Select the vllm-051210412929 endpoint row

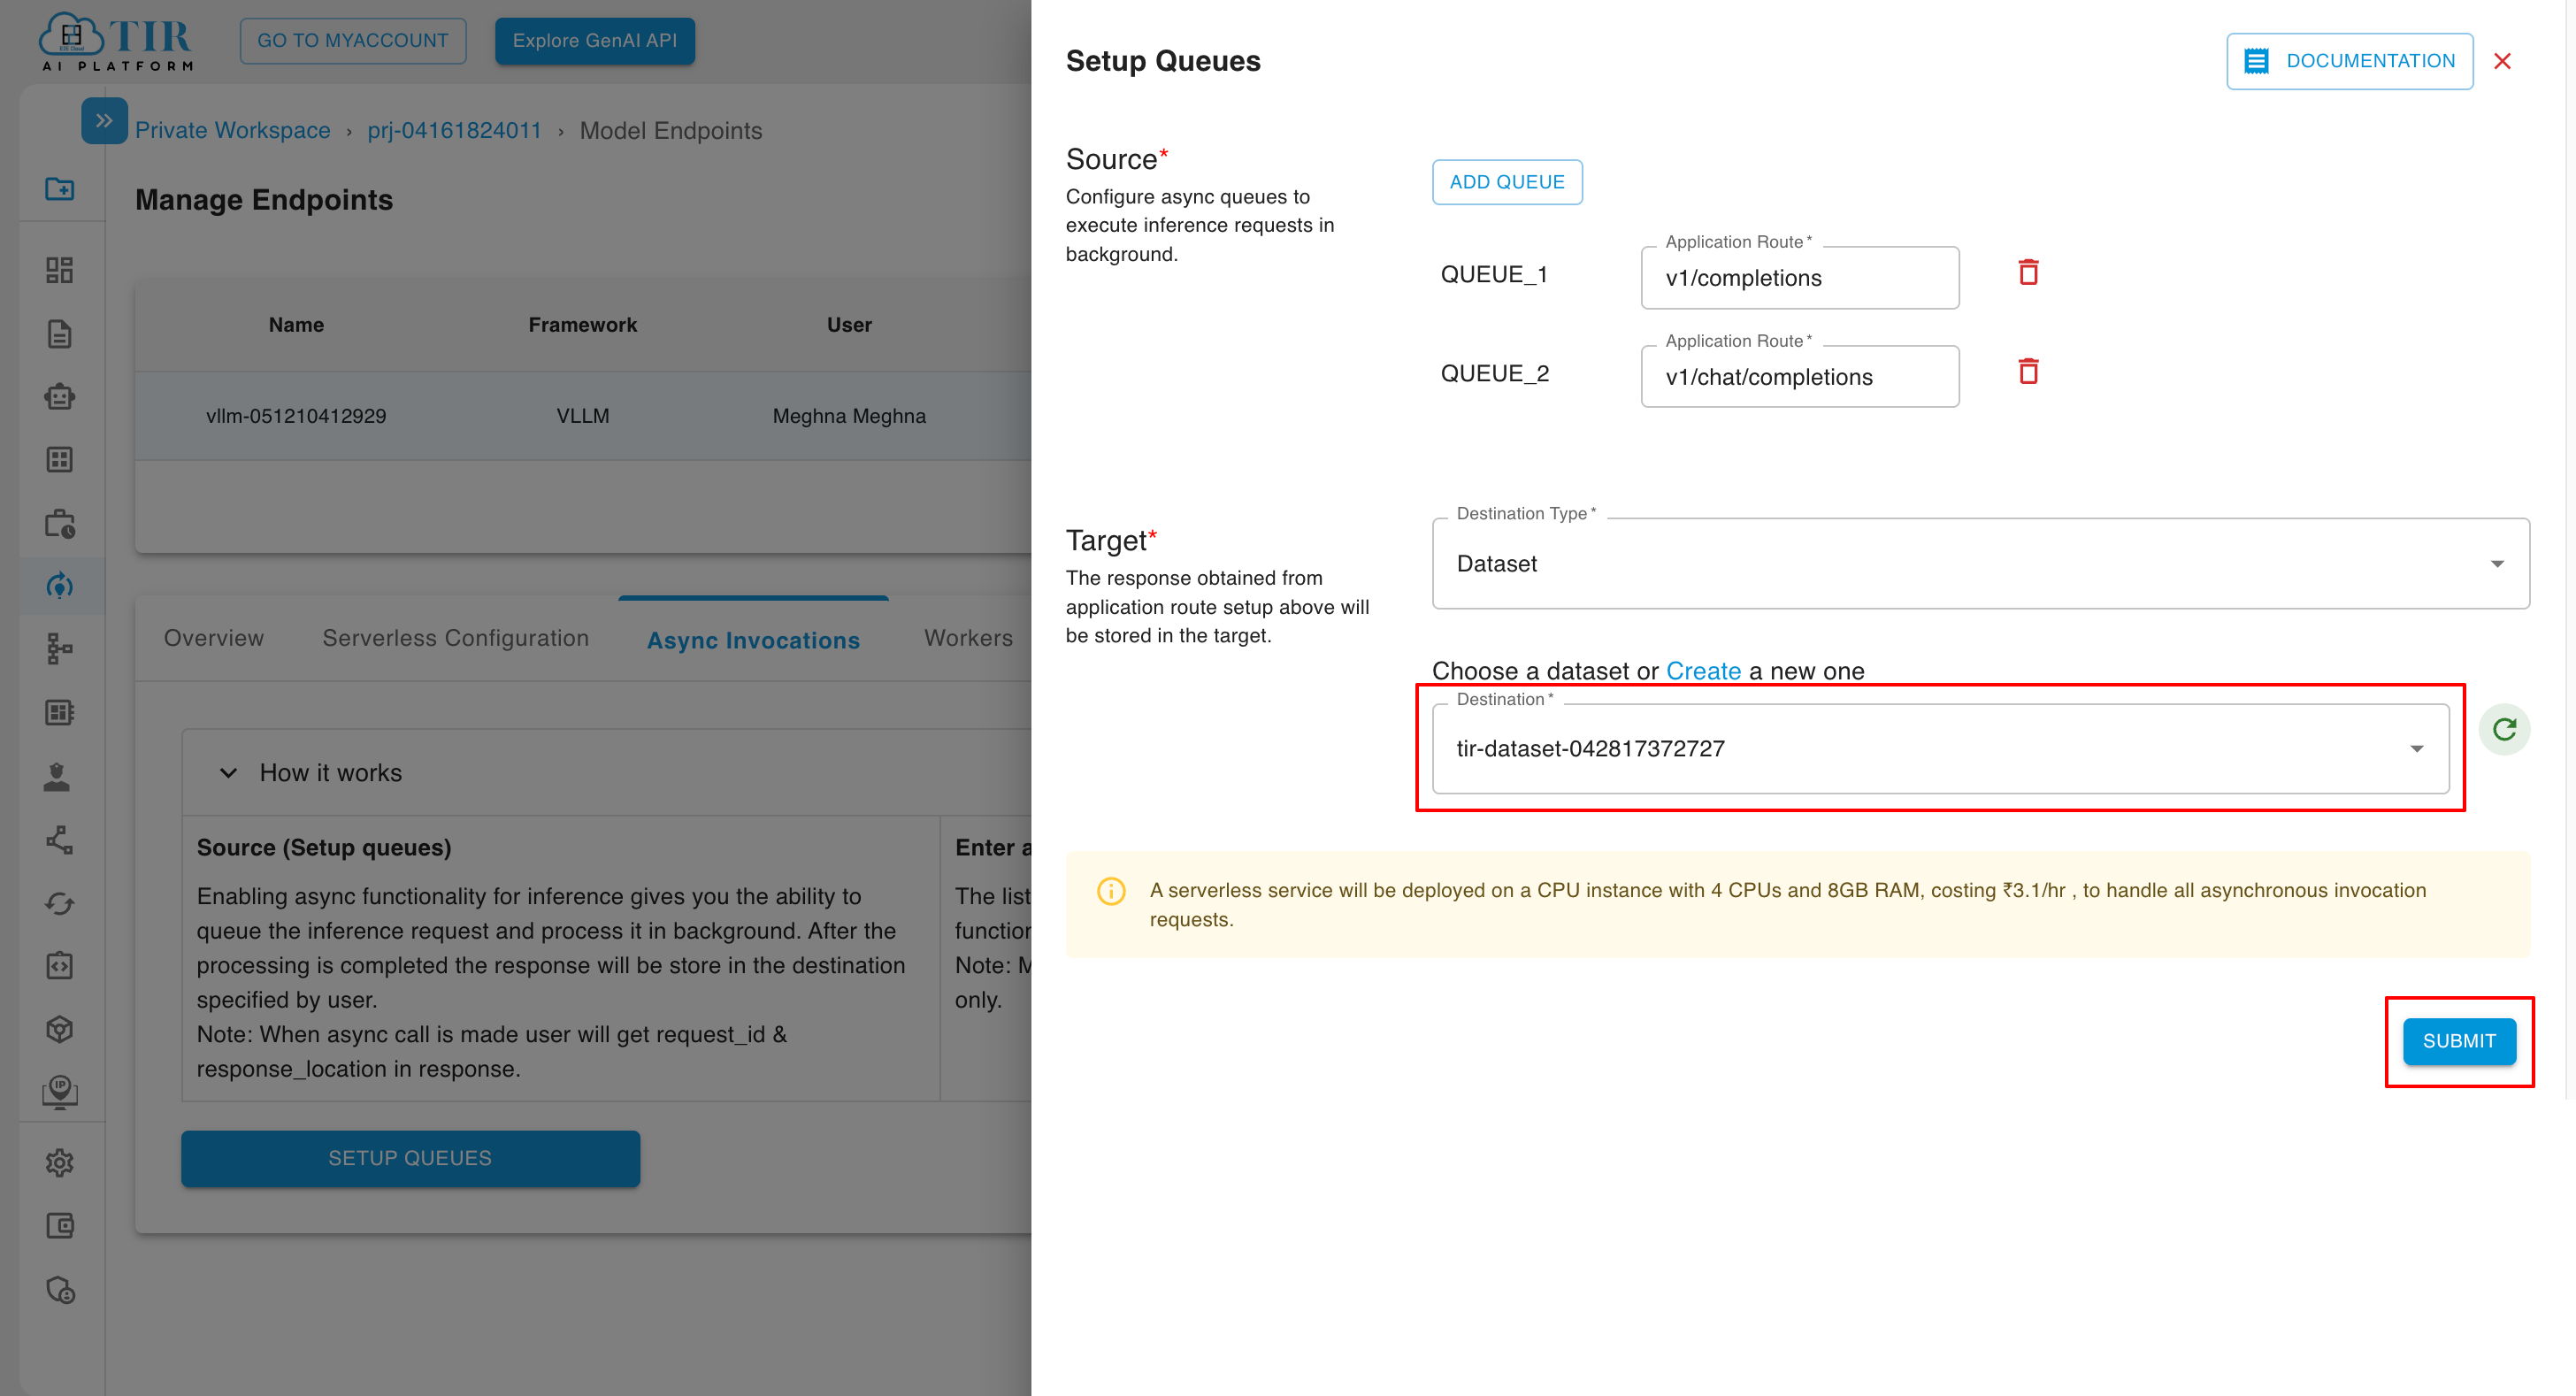pos(583,416)
